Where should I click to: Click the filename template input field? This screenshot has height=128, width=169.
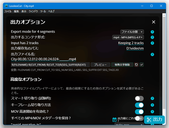coord(50,65)
